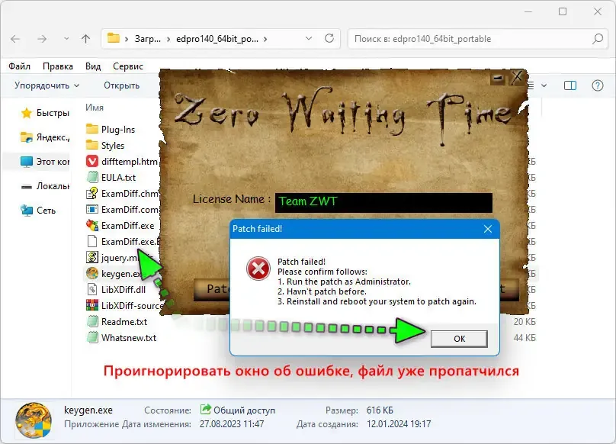
Task: Open the Файл menu
Action: (x=19, y=66)
